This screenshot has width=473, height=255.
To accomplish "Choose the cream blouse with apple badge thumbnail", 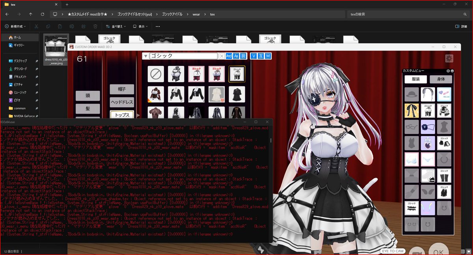I will pyautogui.click(x=216, y=94).
